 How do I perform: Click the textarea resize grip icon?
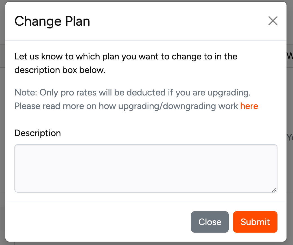pyautogui.click(x=274, y=190)
